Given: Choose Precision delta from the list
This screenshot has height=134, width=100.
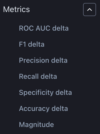Looking at the screenshot, I should point(43,60).
